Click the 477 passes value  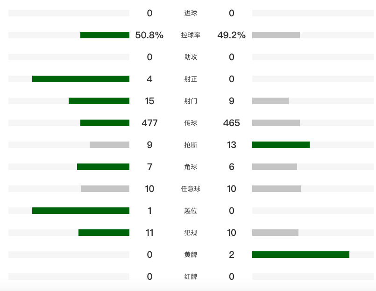[x=149, y=123]
